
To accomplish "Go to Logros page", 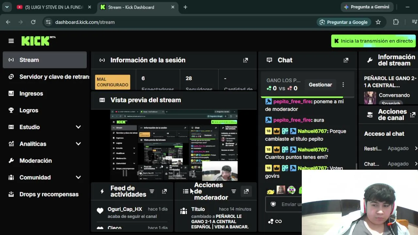I will (45, 110).
